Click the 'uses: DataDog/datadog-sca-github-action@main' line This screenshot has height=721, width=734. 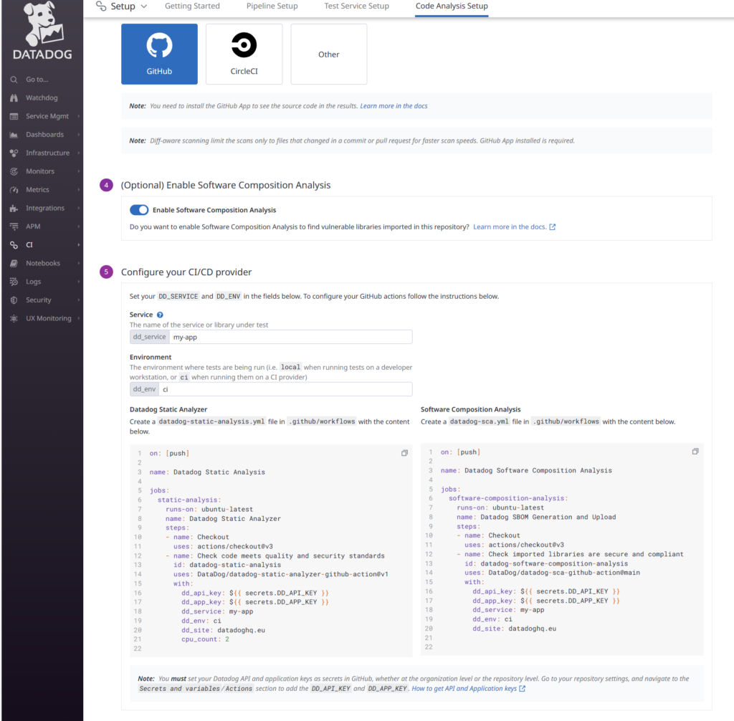click(x=552, y=573)
